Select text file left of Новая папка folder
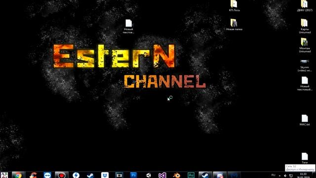Viewport: 316px width, 178px height. [128, 26]
